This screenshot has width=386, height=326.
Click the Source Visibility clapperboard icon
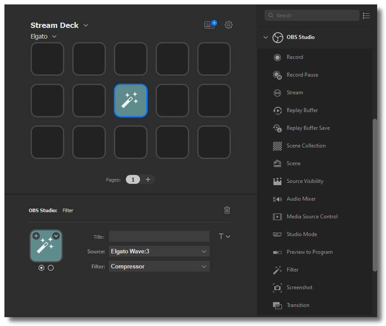(x=277, y=181)
